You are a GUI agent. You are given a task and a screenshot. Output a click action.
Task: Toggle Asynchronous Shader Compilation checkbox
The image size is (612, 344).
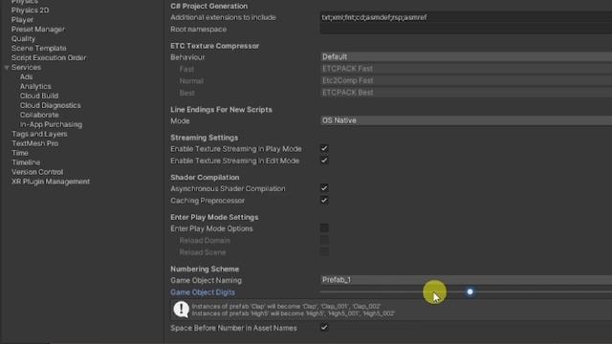[324, 188]
